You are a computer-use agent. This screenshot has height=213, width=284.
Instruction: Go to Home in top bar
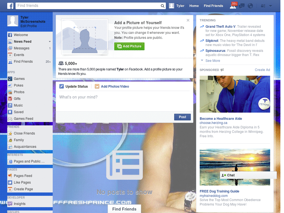(194, 6)
